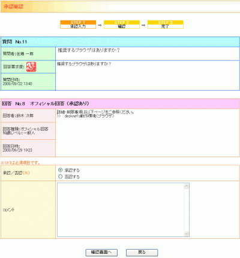Click the comment scrollbar up arrow
This screenshot has width=240, height=258.
[x=187, y=186]
